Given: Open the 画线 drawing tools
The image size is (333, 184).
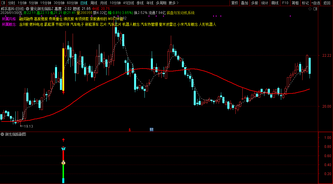Looking at the screenshot, I should tap(275, 3).
